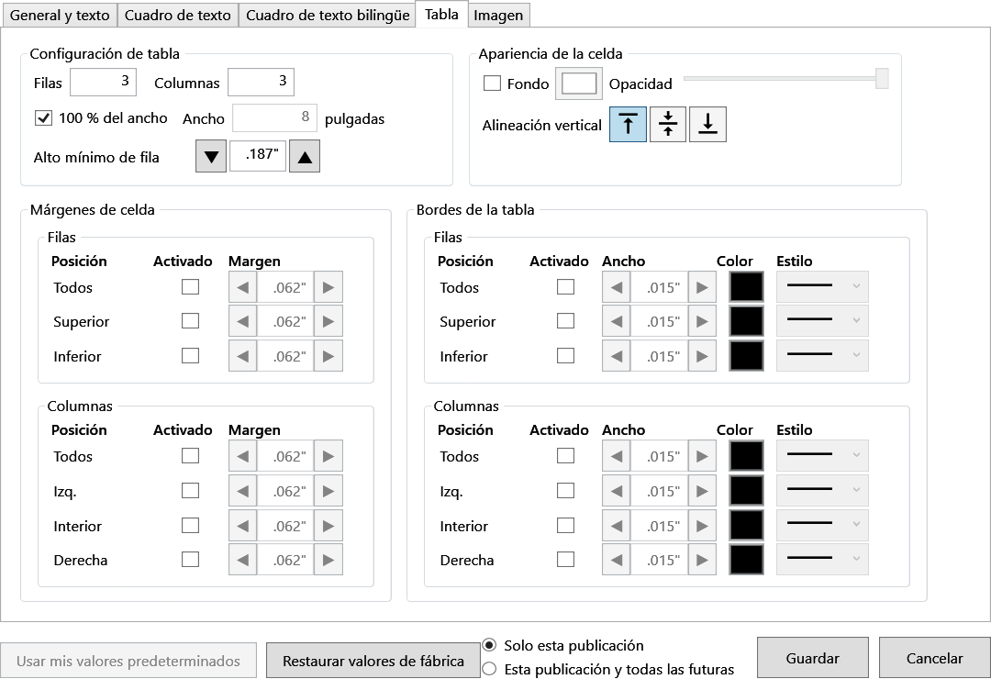Open Superior row border style dropdown
The image size is (991, 679).
pyautogui.click(x=822, y=321)
